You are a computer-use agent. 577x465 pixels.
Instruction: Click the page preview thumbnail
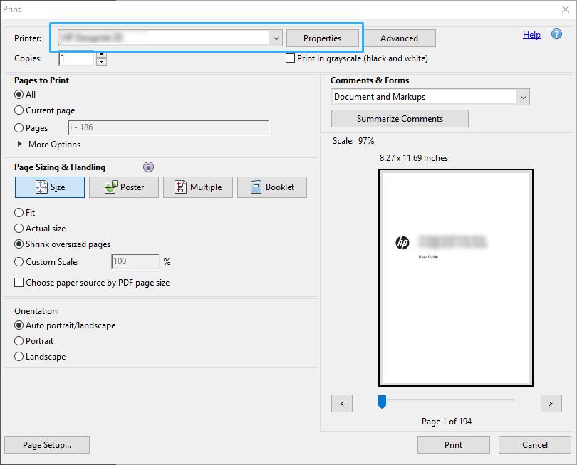pyautogui.click(x=456, y=278)
